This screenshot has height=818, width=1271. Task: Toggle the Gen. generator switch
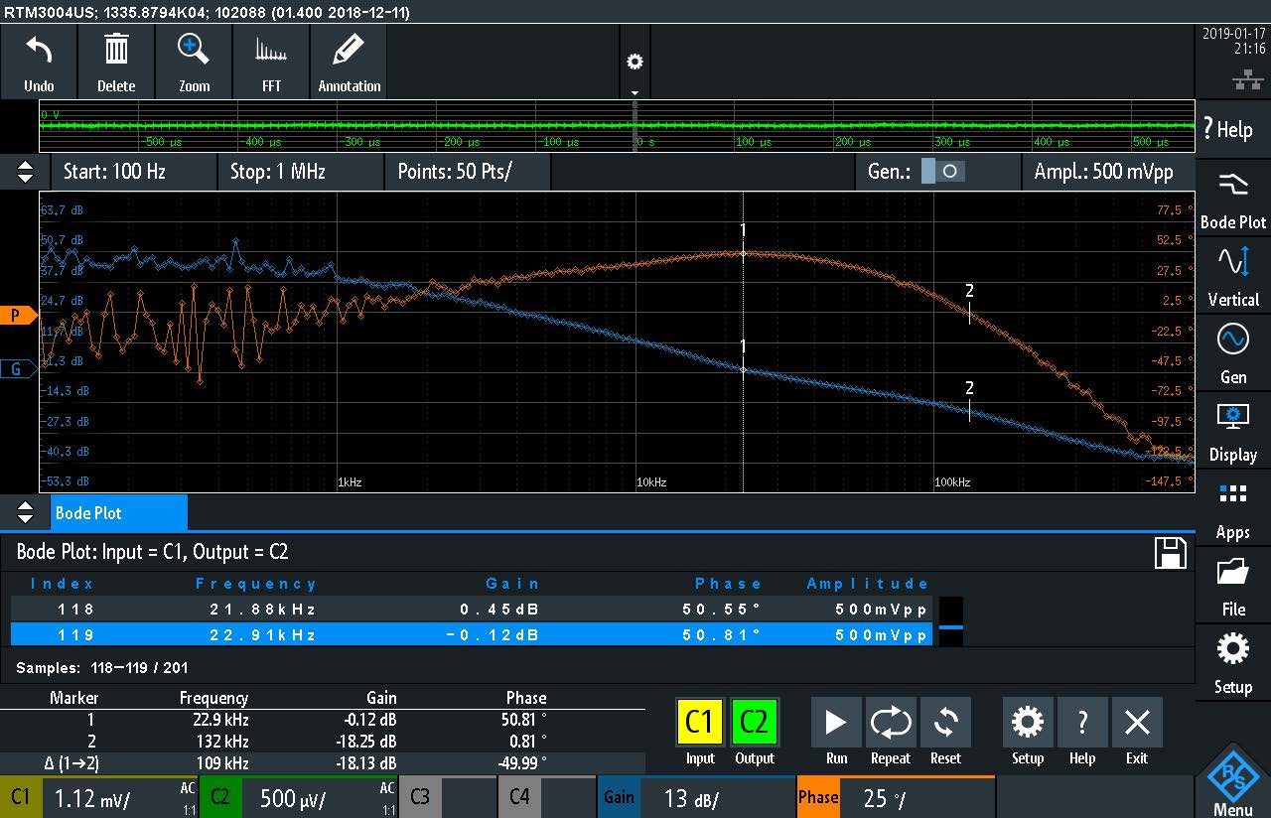coord(941,172)
